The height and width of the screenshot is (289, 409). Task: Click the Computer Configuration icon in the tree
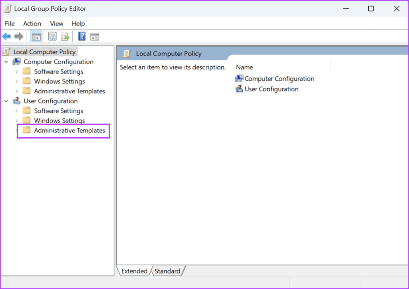pos(17,62)
